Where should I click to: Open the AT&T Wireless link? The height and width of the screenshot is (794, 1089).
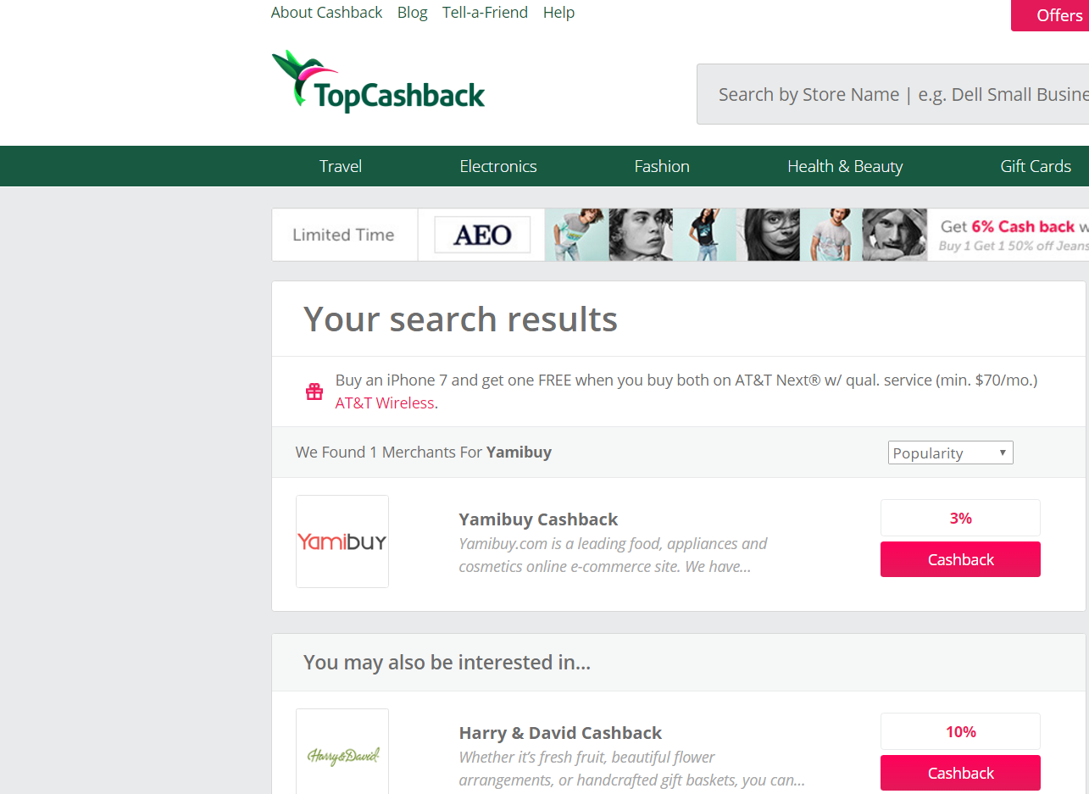[385, 403]
